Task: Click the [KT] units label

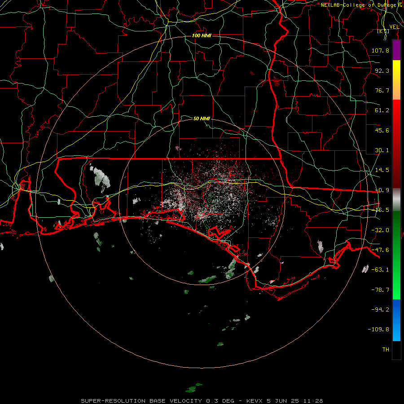Action: [383, 31]
